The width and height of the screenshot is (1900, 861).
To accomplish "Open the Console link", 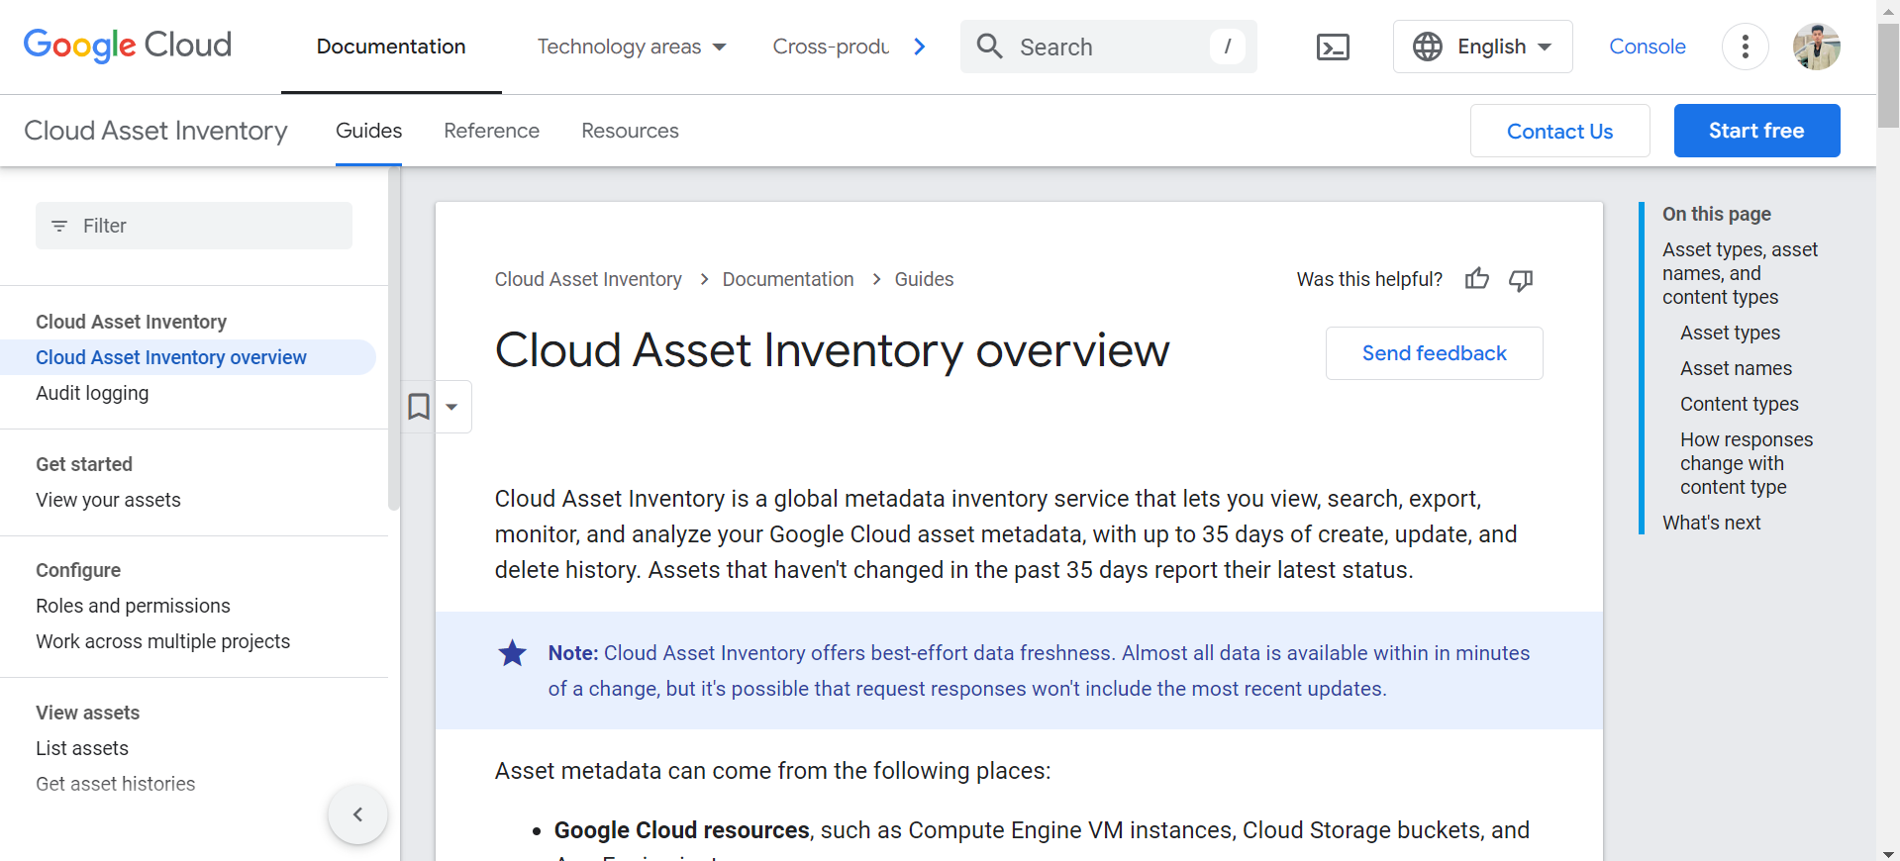I will coord(1648,47).
